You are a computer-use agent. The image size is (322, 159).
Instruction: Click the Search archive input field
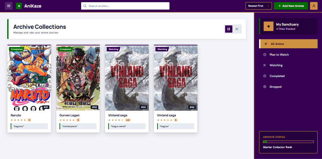(x=125, y=6)
